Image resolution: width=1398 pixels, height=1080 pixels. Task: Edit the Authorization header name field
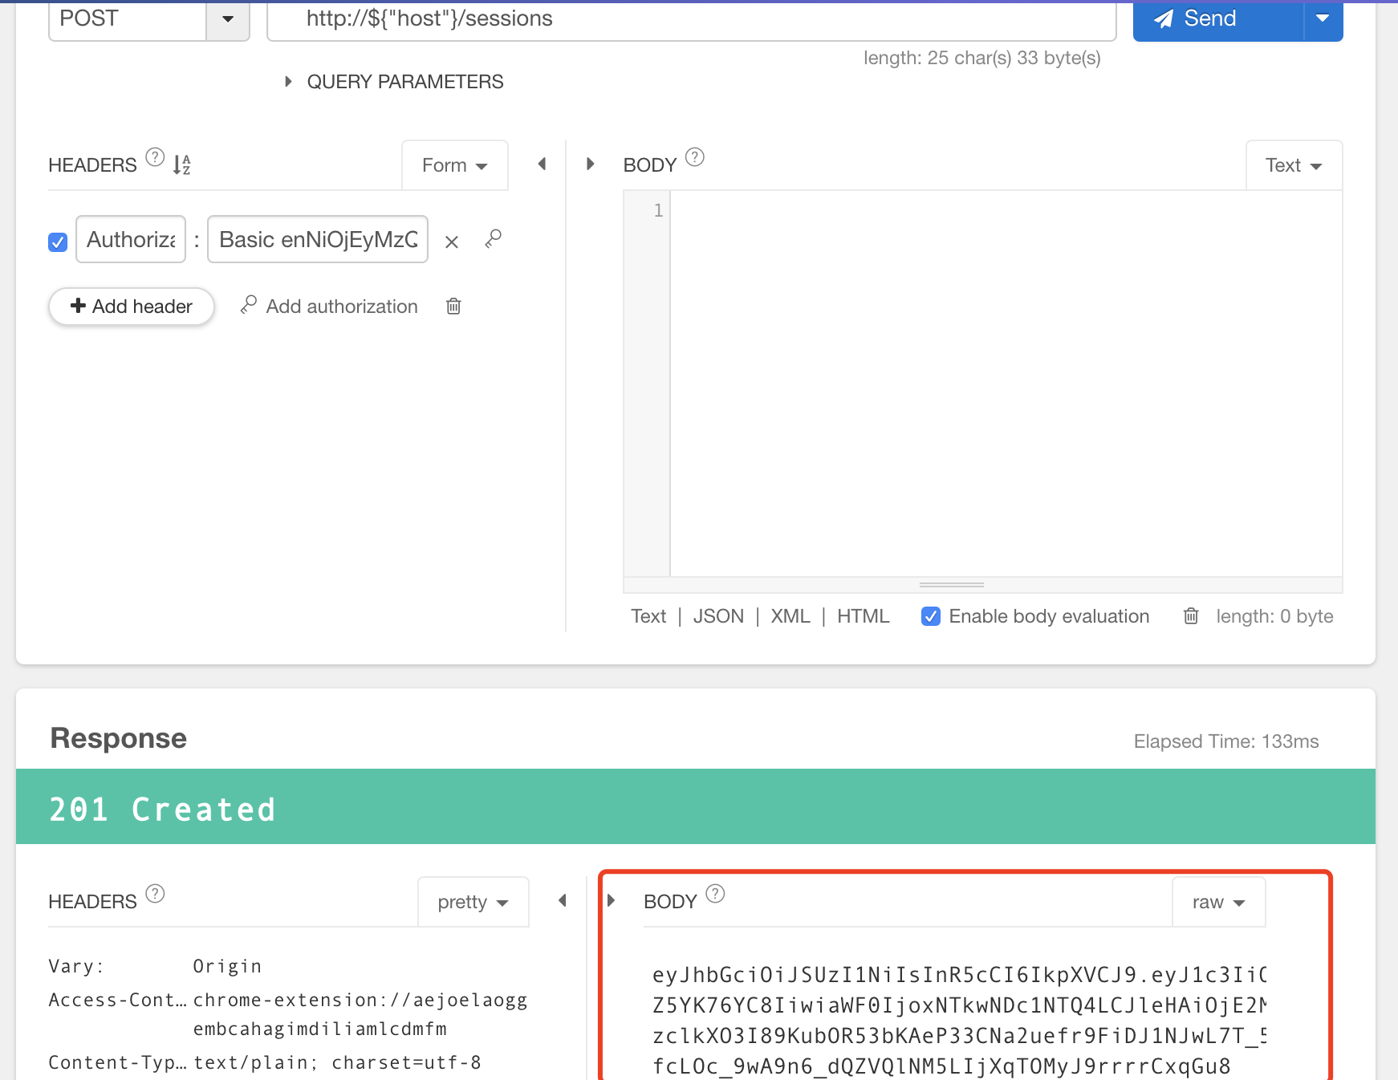131,239
